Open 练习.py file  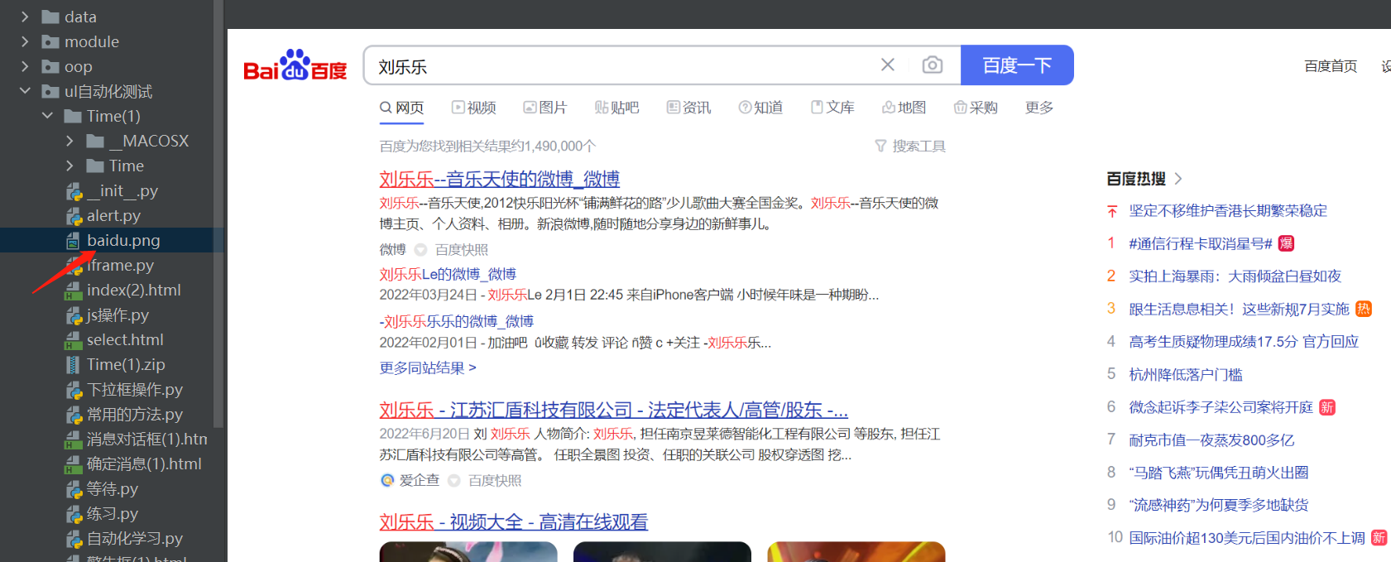click(x=102, y=514)
